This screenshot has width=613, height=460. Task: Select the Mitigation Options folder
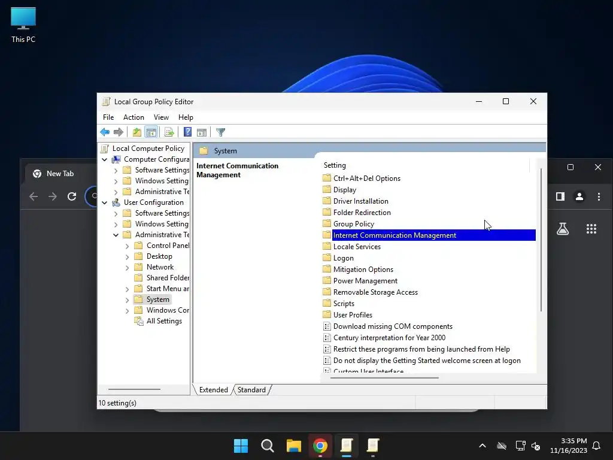point(363,270)
